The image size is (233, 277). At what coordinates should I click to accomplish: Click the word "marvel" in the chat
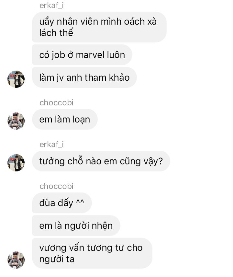coord(88,55)
